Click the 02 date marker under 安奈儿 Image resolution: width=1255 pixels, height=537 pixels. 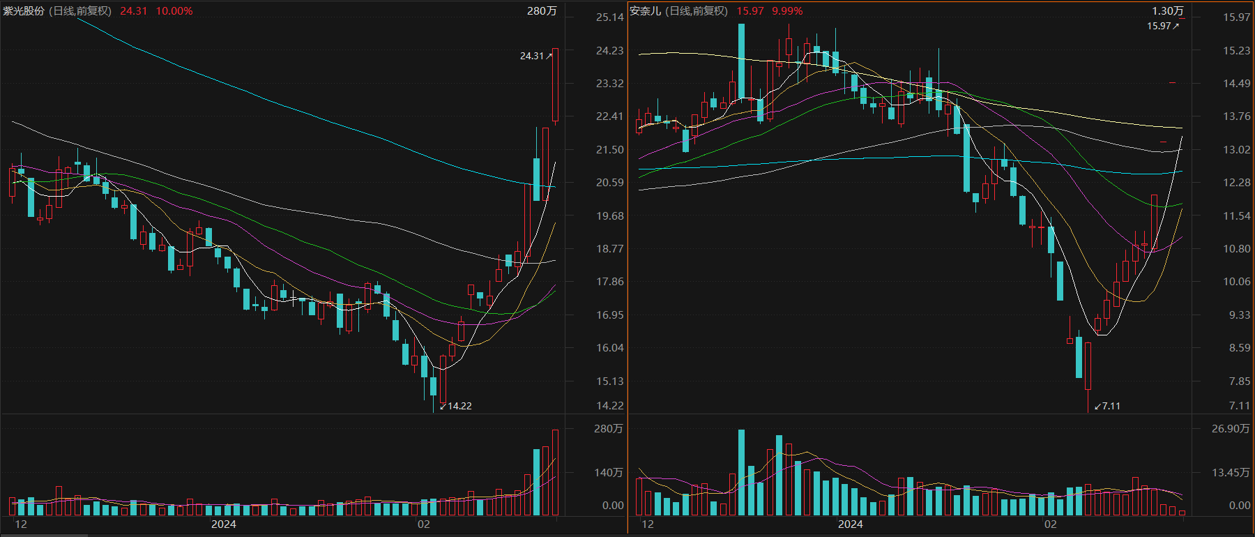pyautogui.click(x=1050, y=524)
